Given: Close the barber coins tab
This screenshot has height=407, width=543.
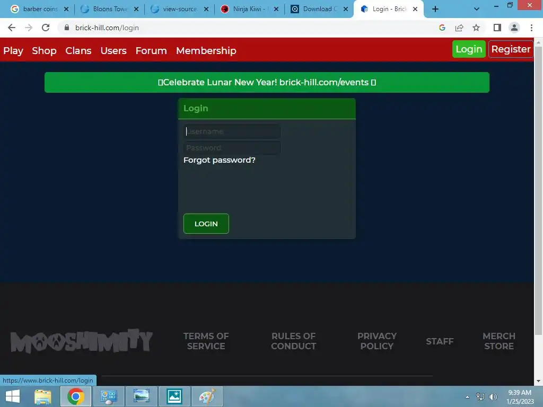Looking at the screenshot, I should 66,9.
